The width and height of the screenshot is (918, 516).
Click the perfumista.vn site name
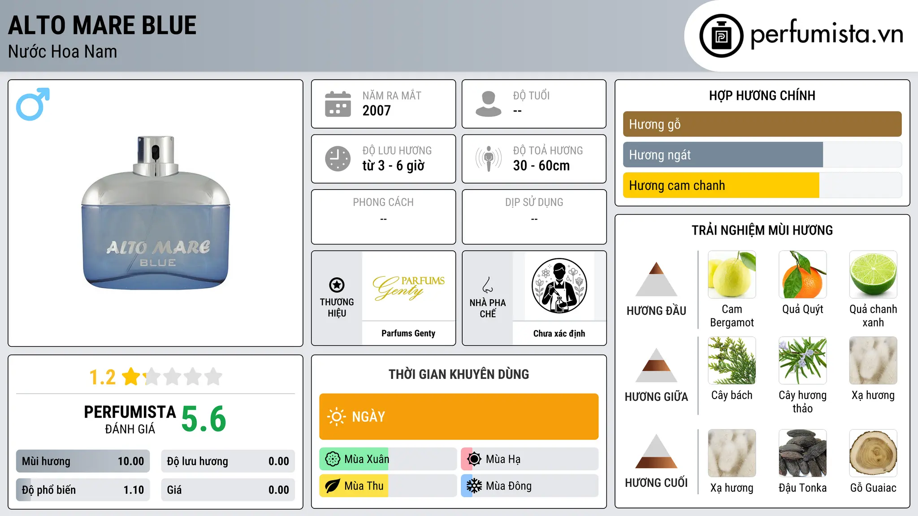point(827,34)
